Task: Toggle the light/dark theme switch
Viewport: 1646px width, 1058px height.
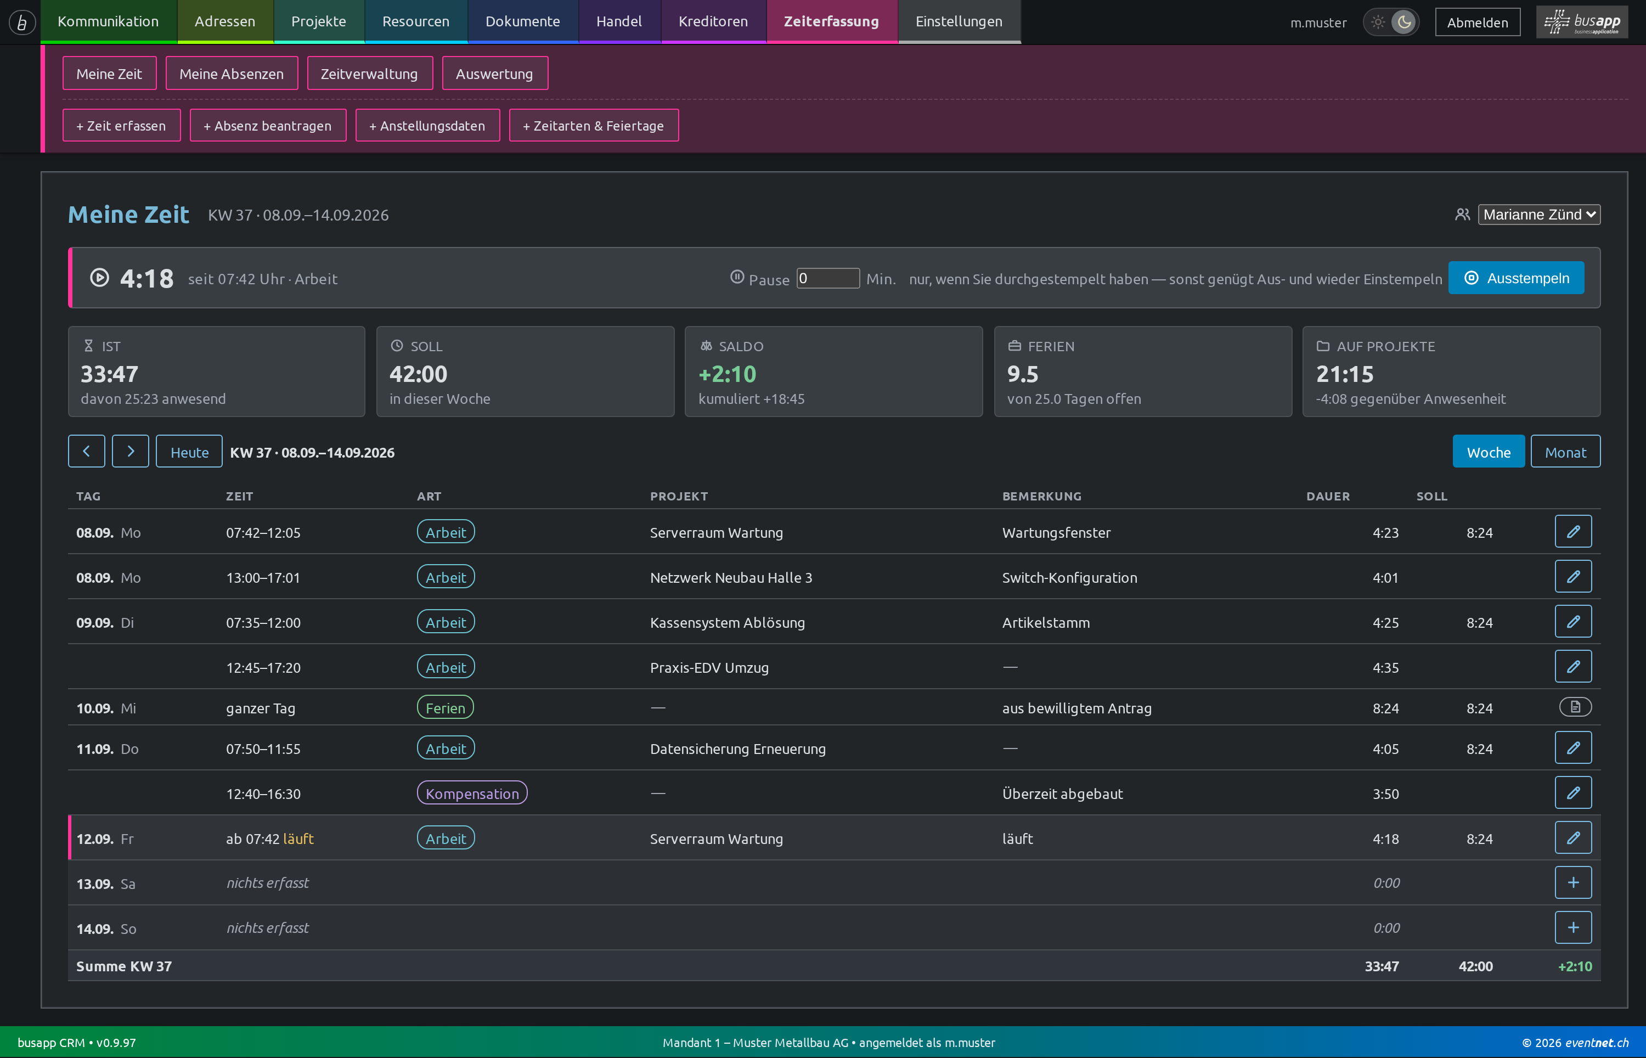Action: [x=1391, y=22]
